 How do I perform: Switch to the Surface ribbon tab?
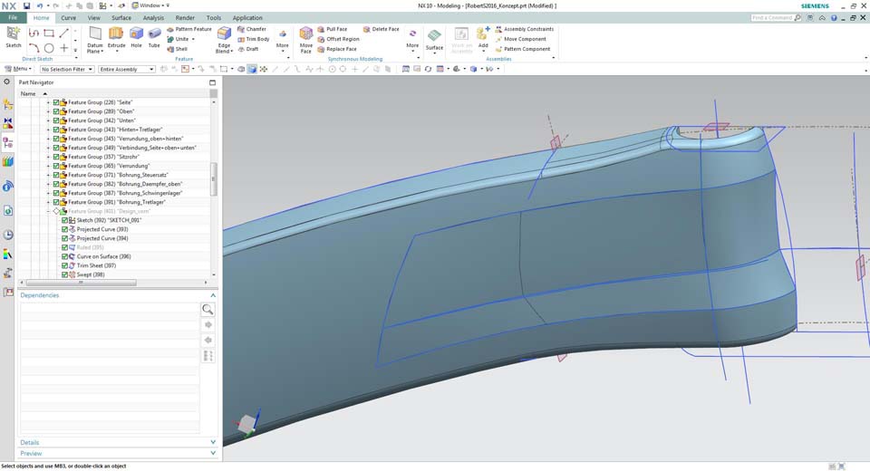121,17
